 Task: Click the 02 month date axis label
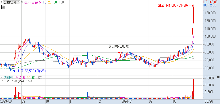[151, 101]
